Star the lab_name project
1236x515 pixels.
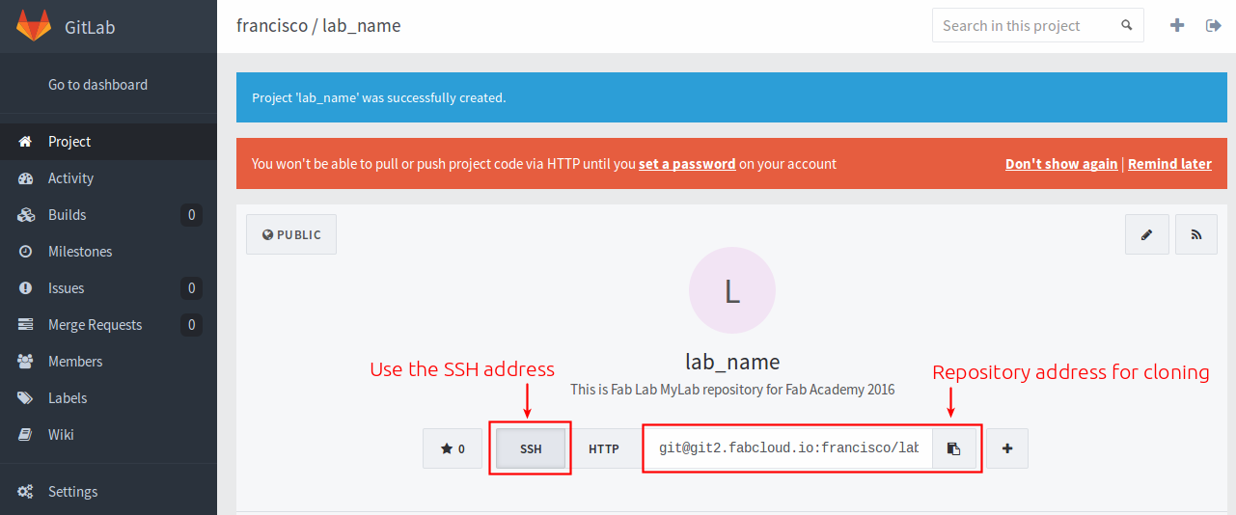pos(453,448)
